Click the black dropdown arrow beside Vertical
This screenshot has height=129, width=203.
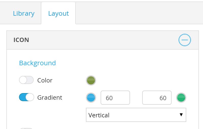(x=181, y=115)
